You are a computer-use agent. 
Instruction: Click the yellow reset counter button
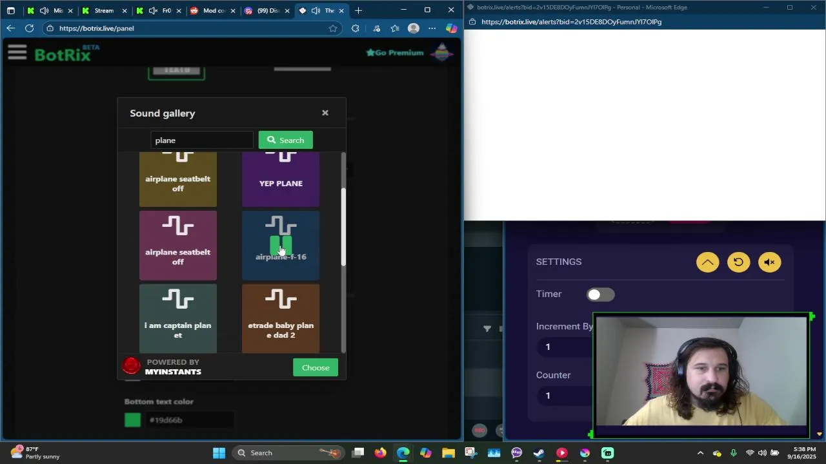(738, 262)
